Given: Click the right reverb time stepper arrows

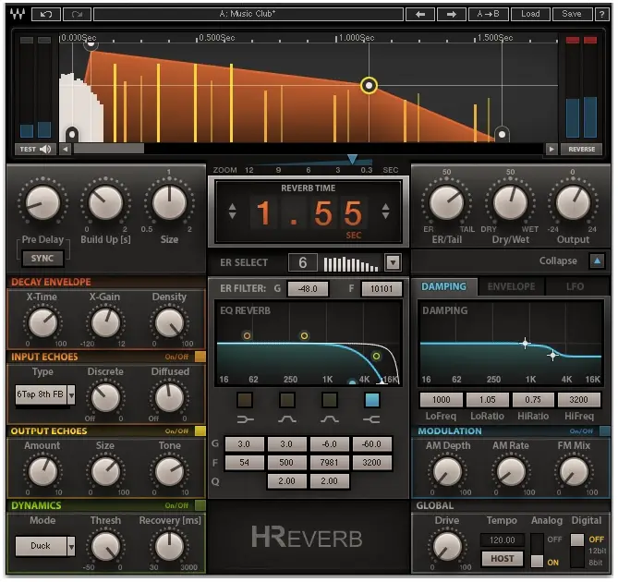Looking at the screenshot, I should (x=385, y=212).
